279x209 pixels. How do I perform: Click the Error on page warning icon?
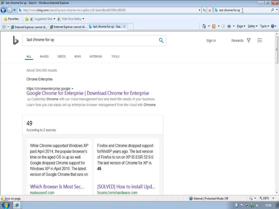tap(2, 198)
